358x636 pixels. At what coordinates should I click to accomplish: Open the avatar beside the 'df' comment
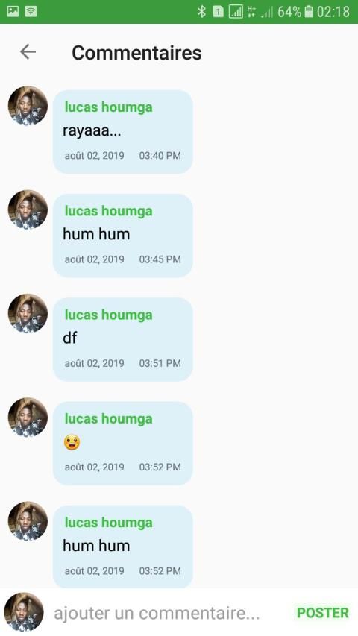tap(28, 313)
